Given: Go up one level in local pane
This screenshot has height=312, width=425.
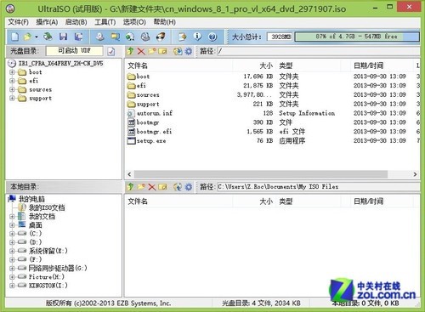Looking at the screenshot, I should tap(130, 187).
